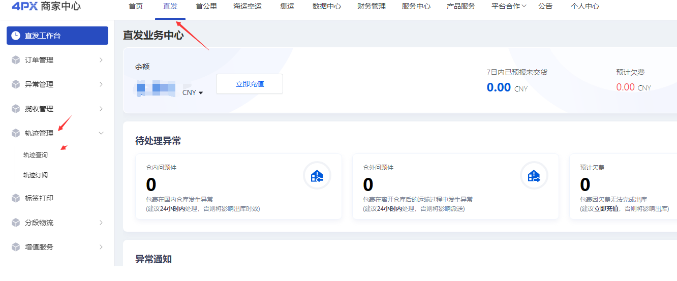This screenshot has height=281, width=677.
Task: Click the cube icon beside 异常管理
Action: [16, 84]
